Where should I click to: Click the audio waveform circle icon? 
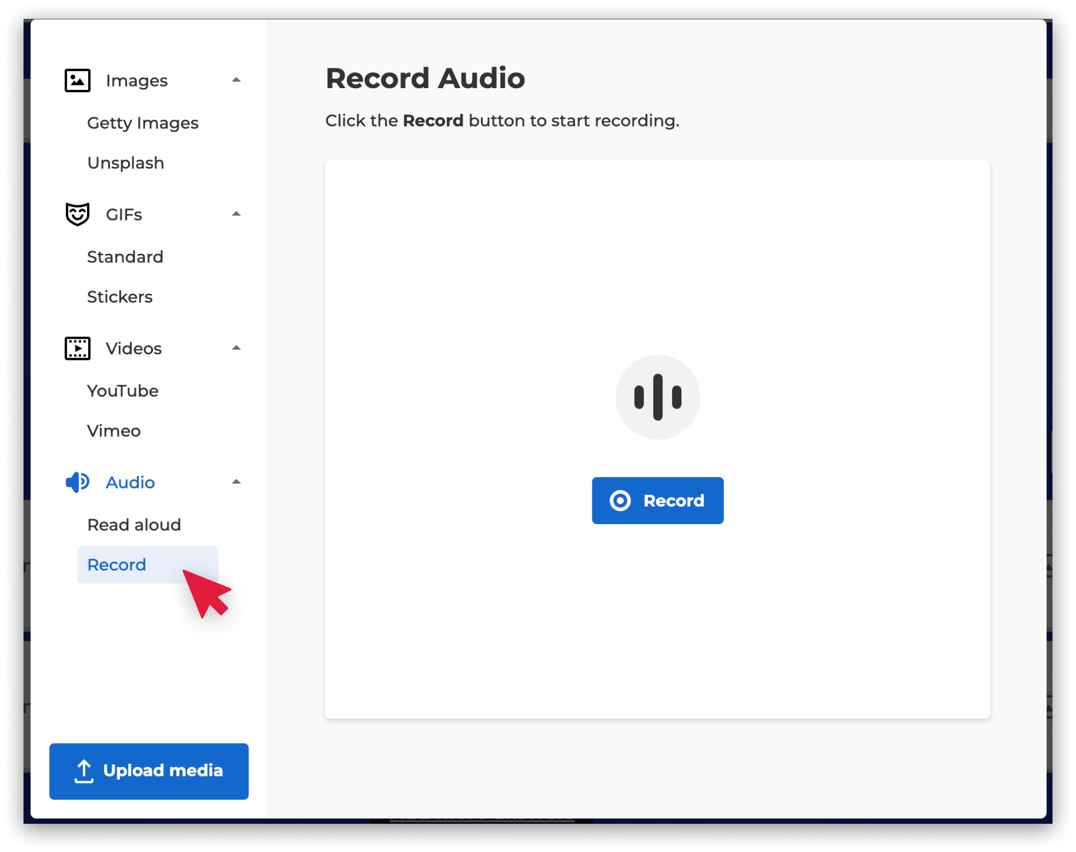(657, 397)
